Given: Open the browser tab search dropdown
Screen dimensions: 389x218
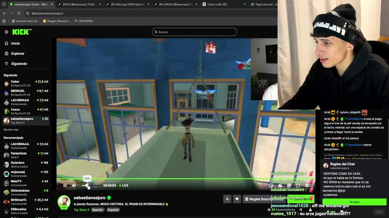Looking at the screenshot, I should (x=4, y=4).
